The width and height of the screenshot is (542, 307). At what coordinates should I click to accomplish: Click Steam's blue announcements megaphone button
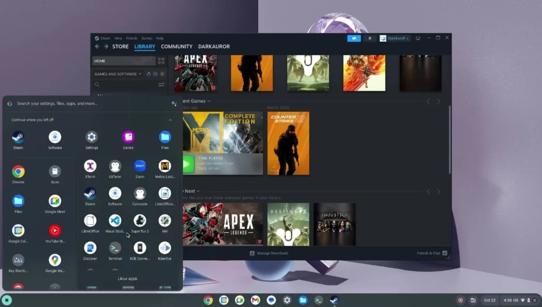pyautogui.click(x=354, y=38)
